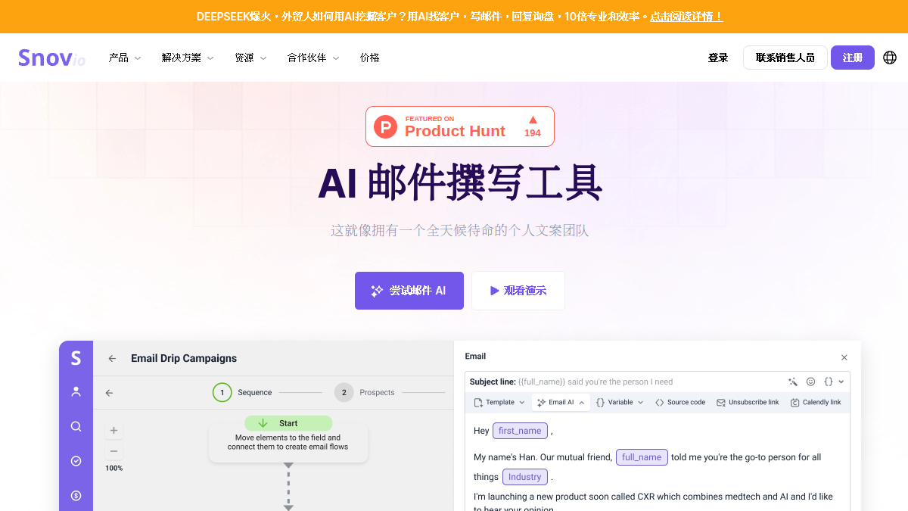Click the 100% zoom level text

click(x=113, y=469)
